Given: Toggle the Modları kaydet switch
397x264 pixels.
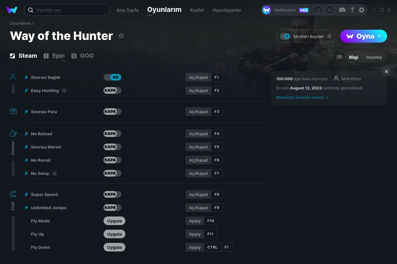Looking at the screenshot, I should click(x=285, y=36).
